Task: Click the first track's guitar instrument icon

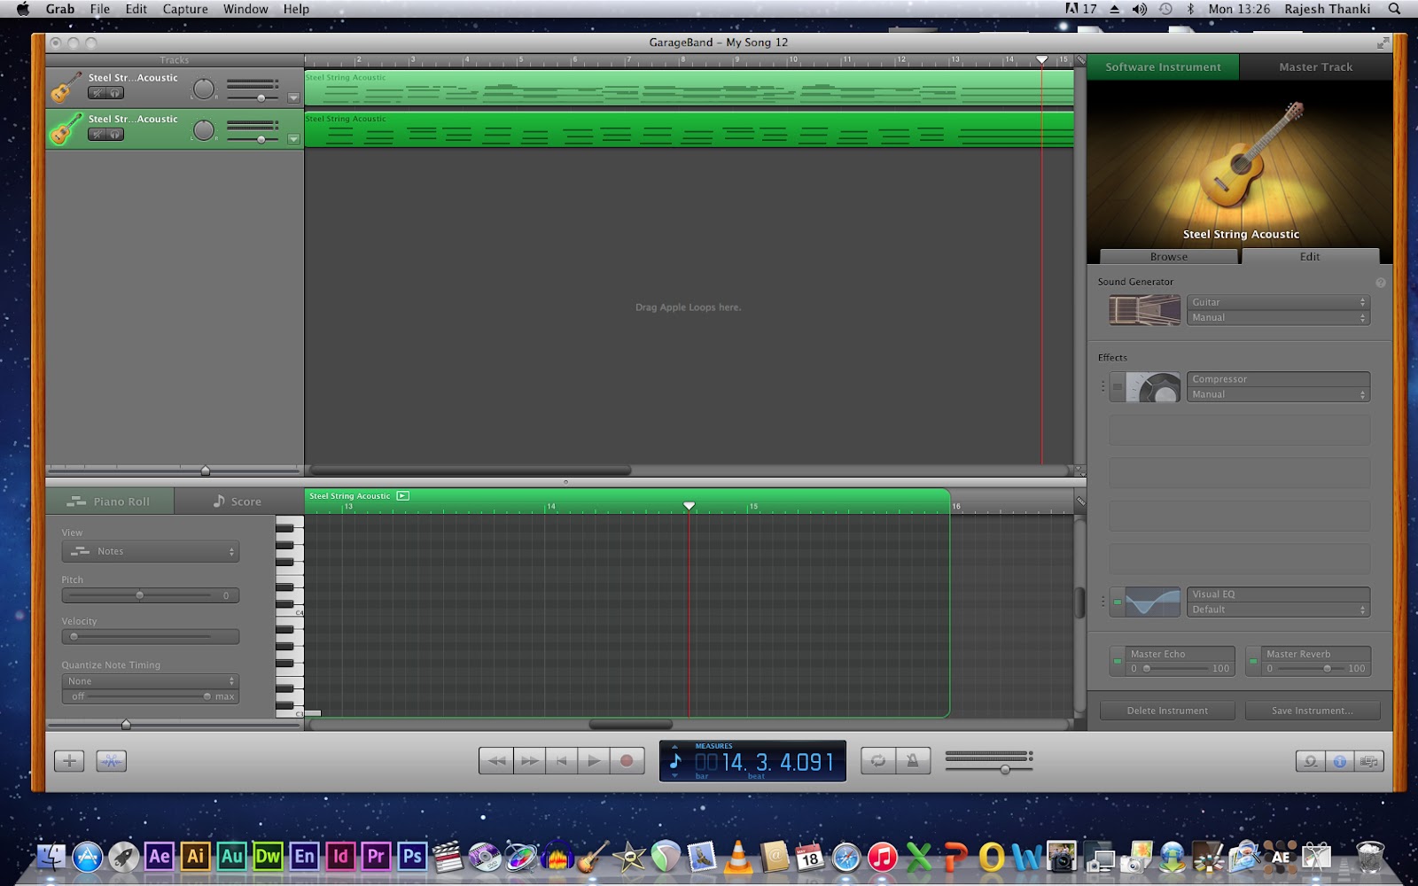Action: pyautogui.click(x=66, y=88)
